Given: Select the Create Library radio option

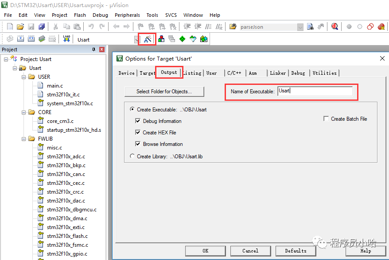Looking at the screenshot, I should pyautogui.click(x=132, y=156).
